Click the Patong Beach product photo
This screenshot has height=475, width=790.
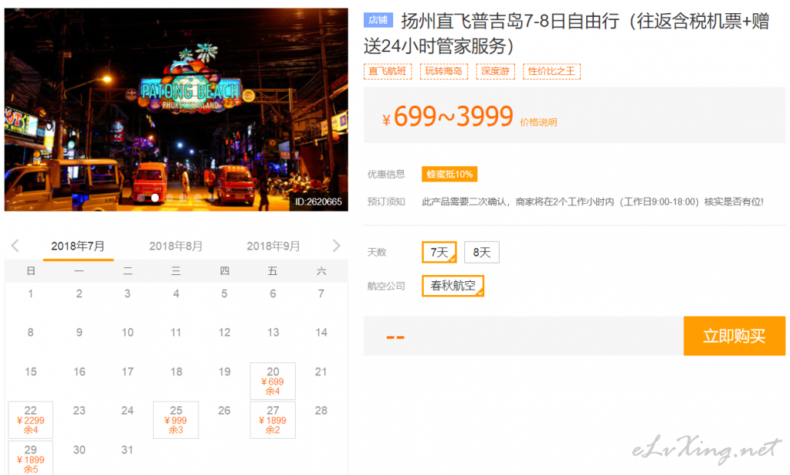coord(176,110)
